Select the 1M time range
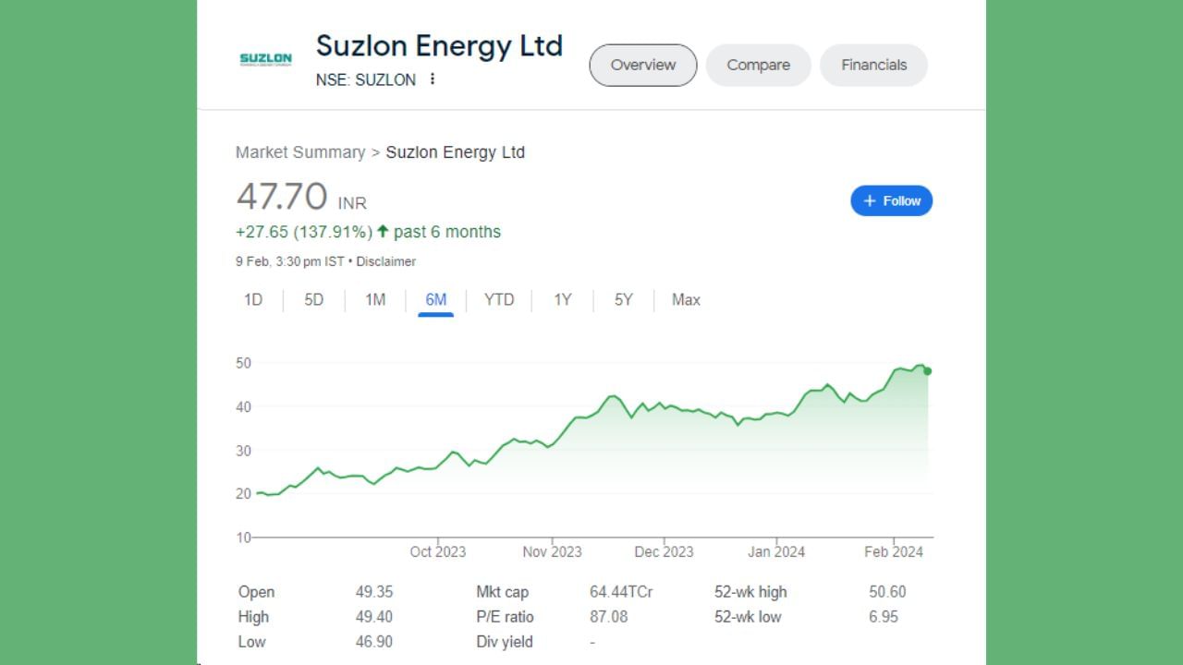 [375, 299]
